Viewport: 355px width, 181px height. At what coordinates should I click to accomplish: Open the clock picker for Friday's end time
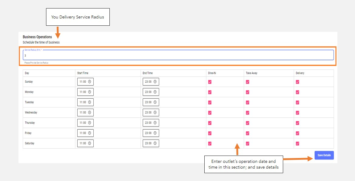tap(155, 133)
